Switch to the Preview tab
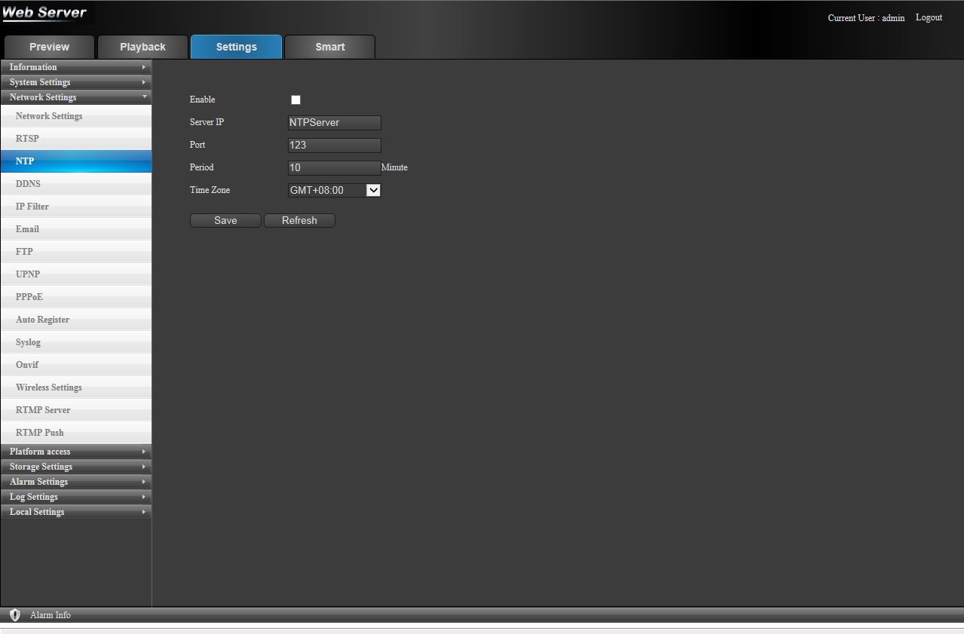Screen dimensions: 964x634 click(49, 47)
